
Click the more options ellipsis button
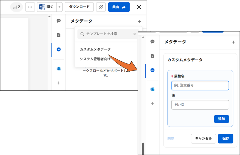(x=30, y=7)
